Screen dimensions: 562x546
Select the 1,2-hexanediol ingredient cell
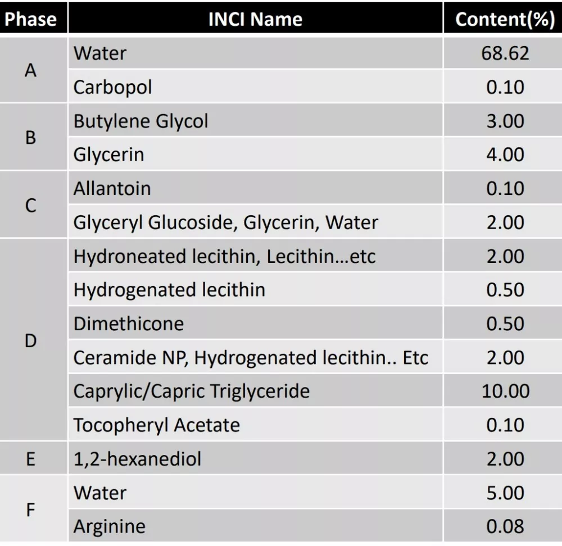pyautogui.click(x=138, y=459)
